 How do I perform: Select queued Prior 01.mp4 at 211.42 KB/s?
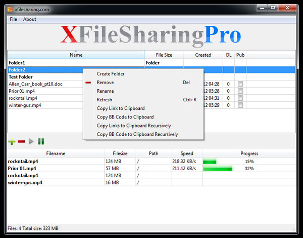151,169
